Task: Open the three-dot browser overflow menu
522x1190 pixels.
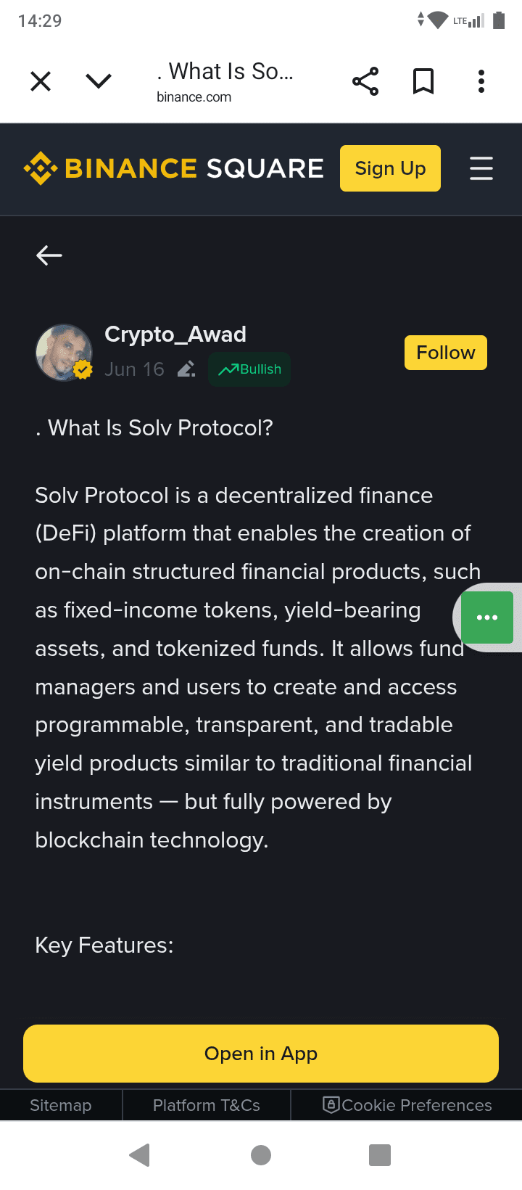Action: [481, 81]
